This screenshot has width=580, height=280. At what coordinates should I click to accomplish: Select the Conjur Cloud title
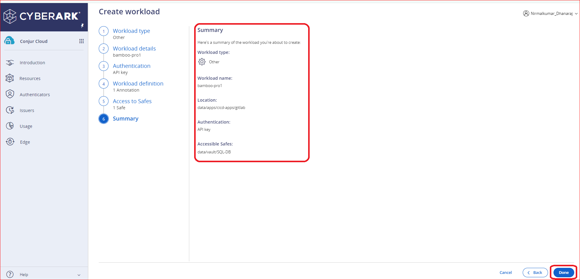(x=34, y=41)
